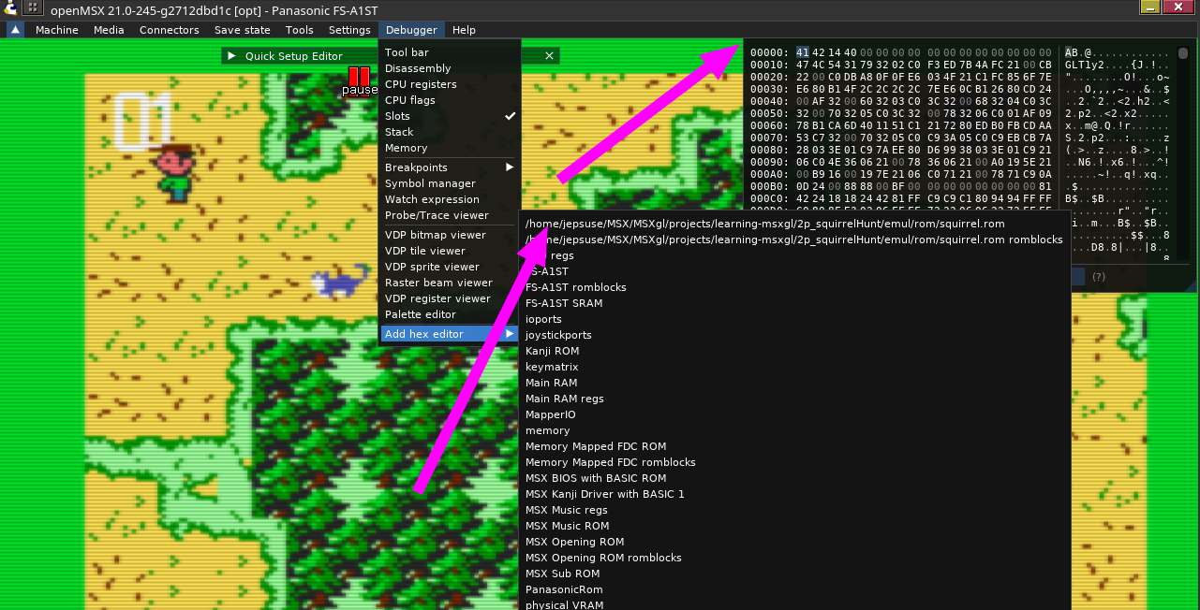Expand Add hex editor submenu

pyautogui.click(x=450, y=334)
